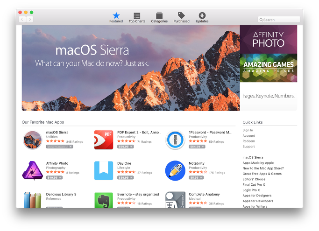
Task: Click the Delicious Library 3 books icon
Action: 32,200
